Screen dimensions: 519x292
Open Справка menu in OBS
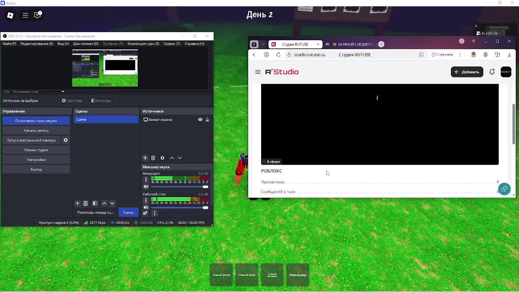point(195,44)
